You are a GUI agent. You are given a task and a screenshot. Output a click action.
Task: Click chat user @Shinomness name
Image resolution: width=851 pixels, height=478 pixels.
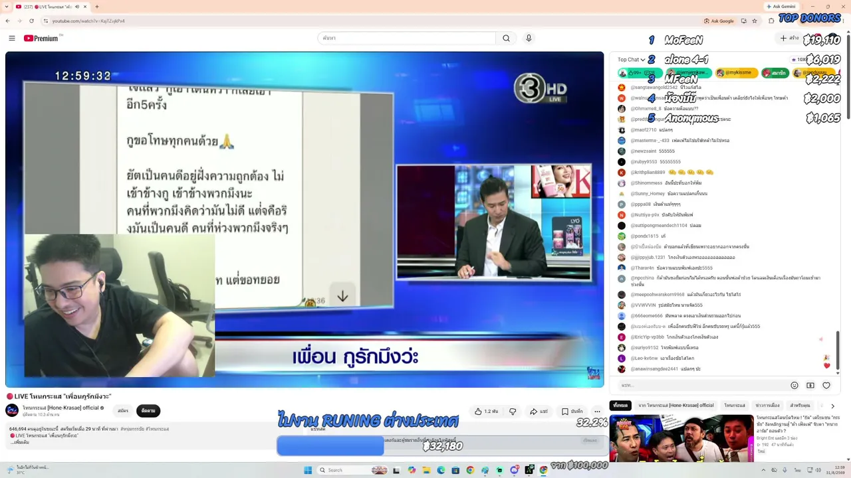coord(646,183)
